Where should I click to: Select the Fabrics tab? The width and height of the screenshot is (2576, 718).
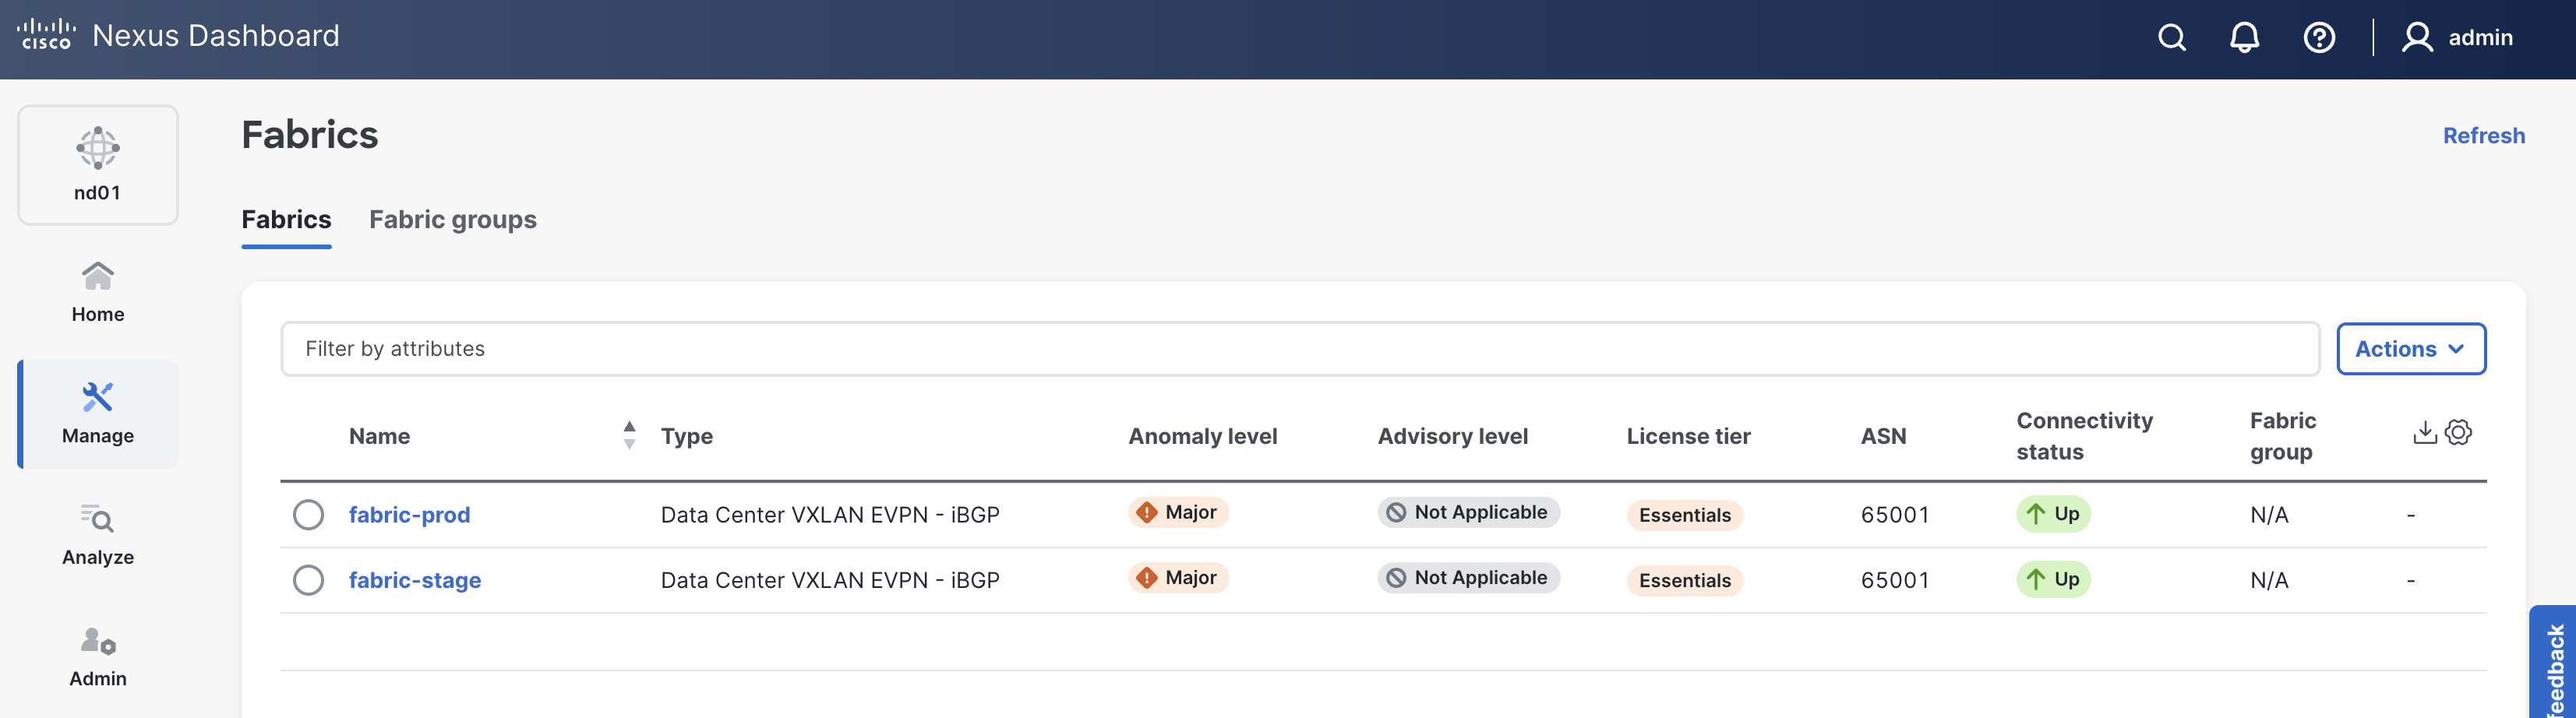(286, 220)
